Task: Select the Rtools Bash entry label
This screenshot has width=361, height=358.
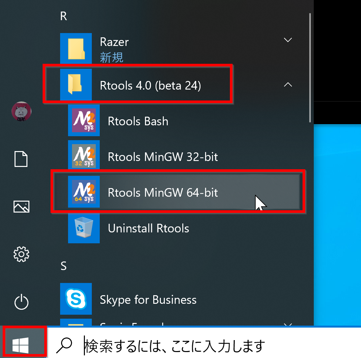Action: pos(138,121)
